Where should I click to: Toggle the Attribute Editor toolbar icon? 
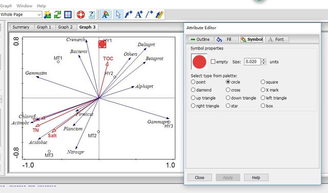tap(106, 15)
